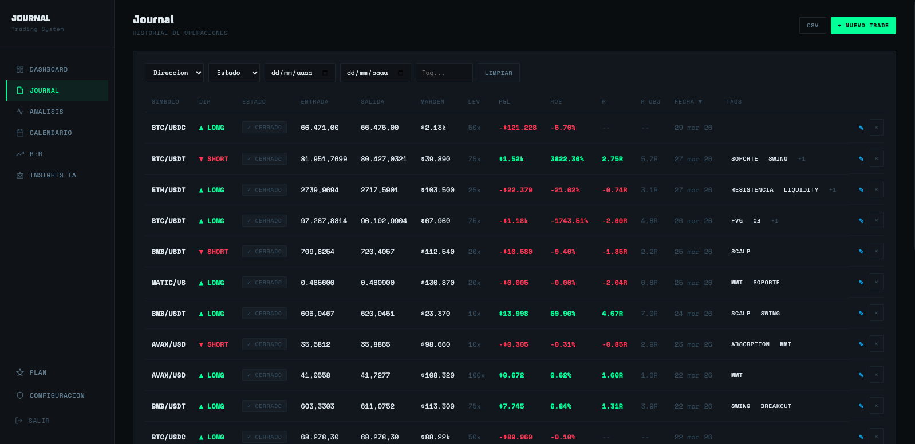Image resolution: width=915 pixels, height=444 pixels.
Task: Expand +1 tags on SOPORTE SWING row
Action: point(802,158)
